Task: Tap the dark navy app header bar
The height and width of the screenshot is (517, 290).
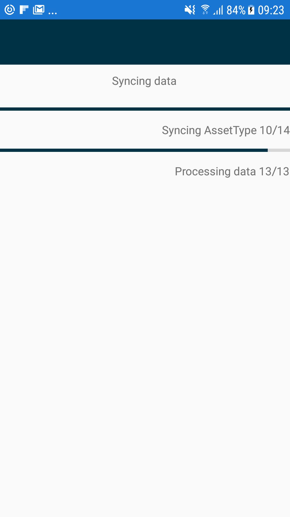Action: pos(145,42)
